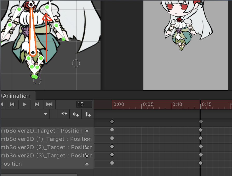Open the animation clip dropdown arrow
The width and height of the screenshot is (232, 176).
[x=46, y=114]
